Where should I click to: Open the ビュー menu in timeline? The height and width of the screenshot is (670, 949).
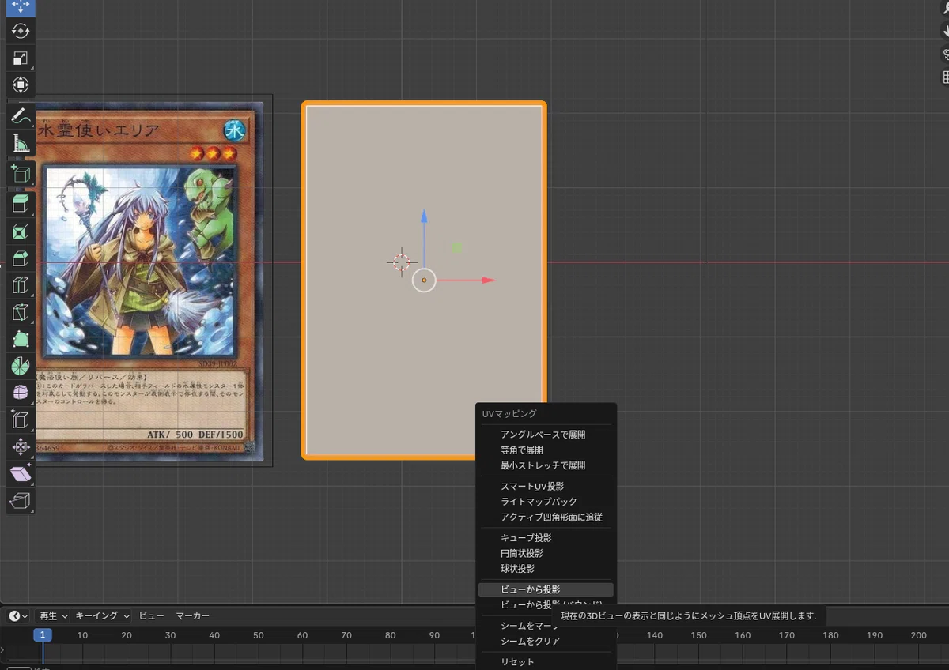(152, 615)
